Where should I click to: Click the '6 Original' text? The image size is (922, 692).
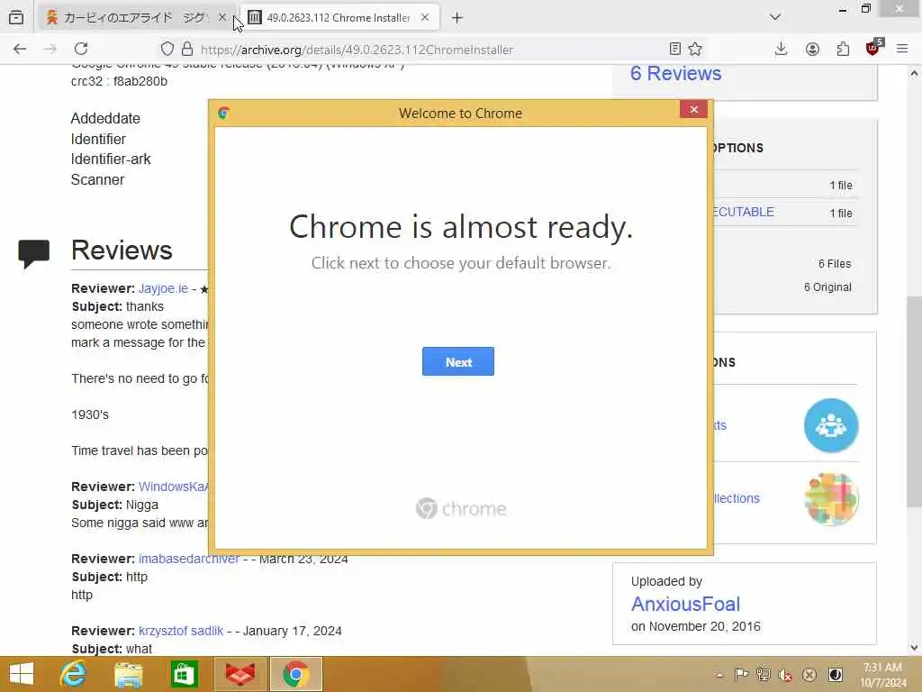pyautogui.click(x=827, y=287)
